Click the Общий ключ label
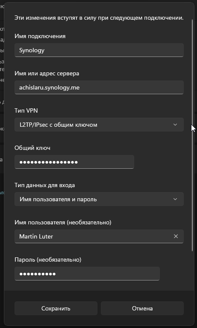The width and height of the screenshot is (197, 328). (32, 148)
